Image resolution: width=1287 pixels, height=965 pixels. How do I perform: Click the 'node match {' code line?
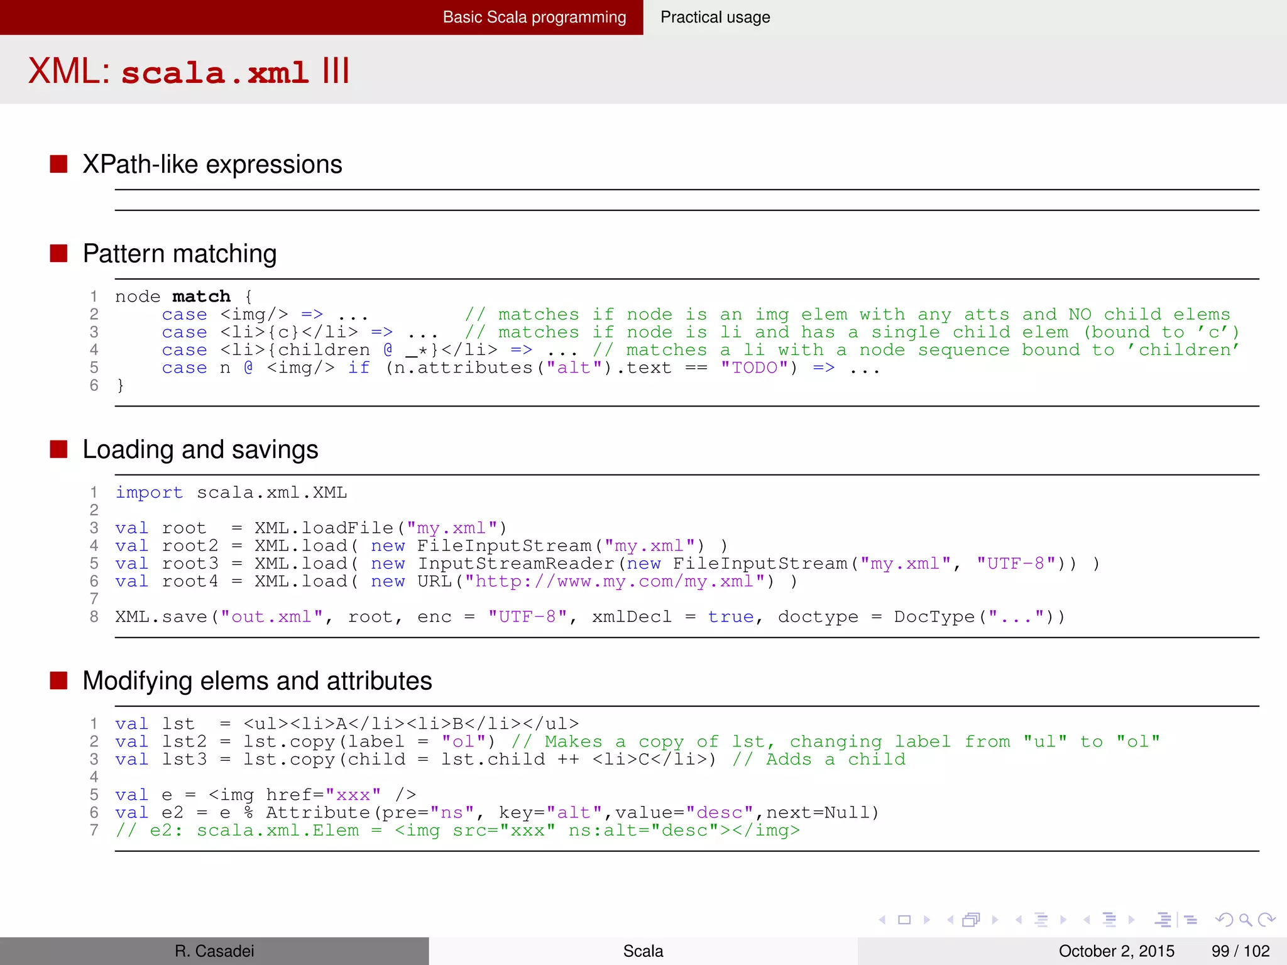(183, 297)
